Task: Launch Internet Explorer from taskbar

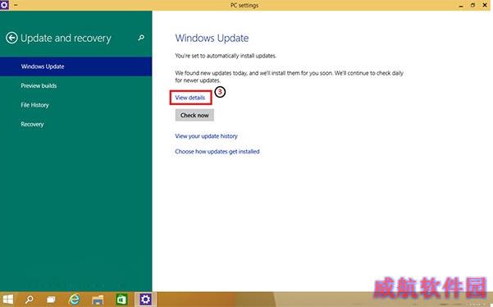Action: click(74, 299)
